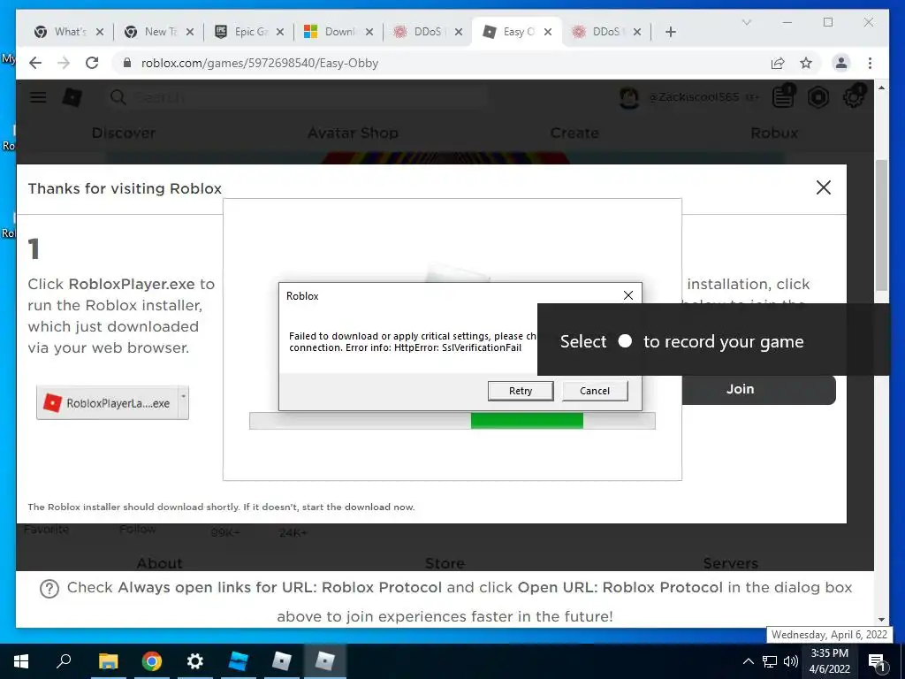This screenshot has height=679, width=905.
Task: Open the network status tray icon
Action: 770,661
